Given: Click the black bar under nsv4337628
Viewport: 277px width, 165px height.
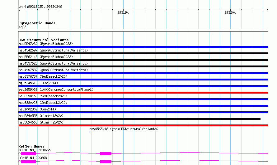Looking at the screenshot, I should click(143, 66).
